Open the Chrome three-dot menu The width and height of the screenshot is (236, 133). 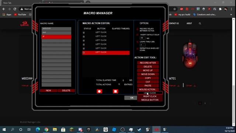[232, 9]
